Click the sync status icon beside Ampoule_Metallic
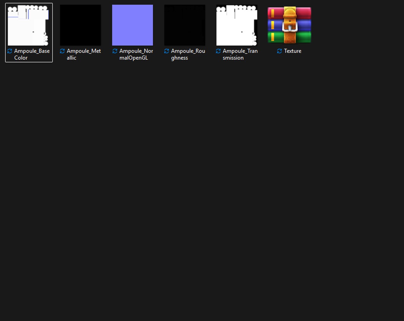 tap(62, 51)
